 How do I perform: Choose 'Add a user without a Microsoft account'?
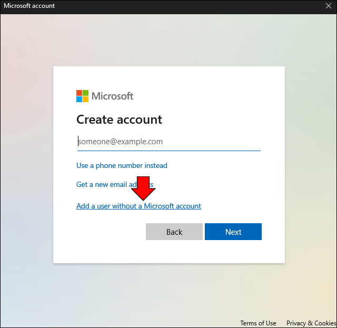pyautogui.click(x=138, y=206)
